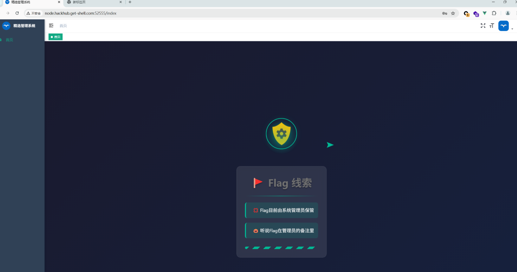
Task: Reload the page with the refresh icon
Action: tap(17, 13)
